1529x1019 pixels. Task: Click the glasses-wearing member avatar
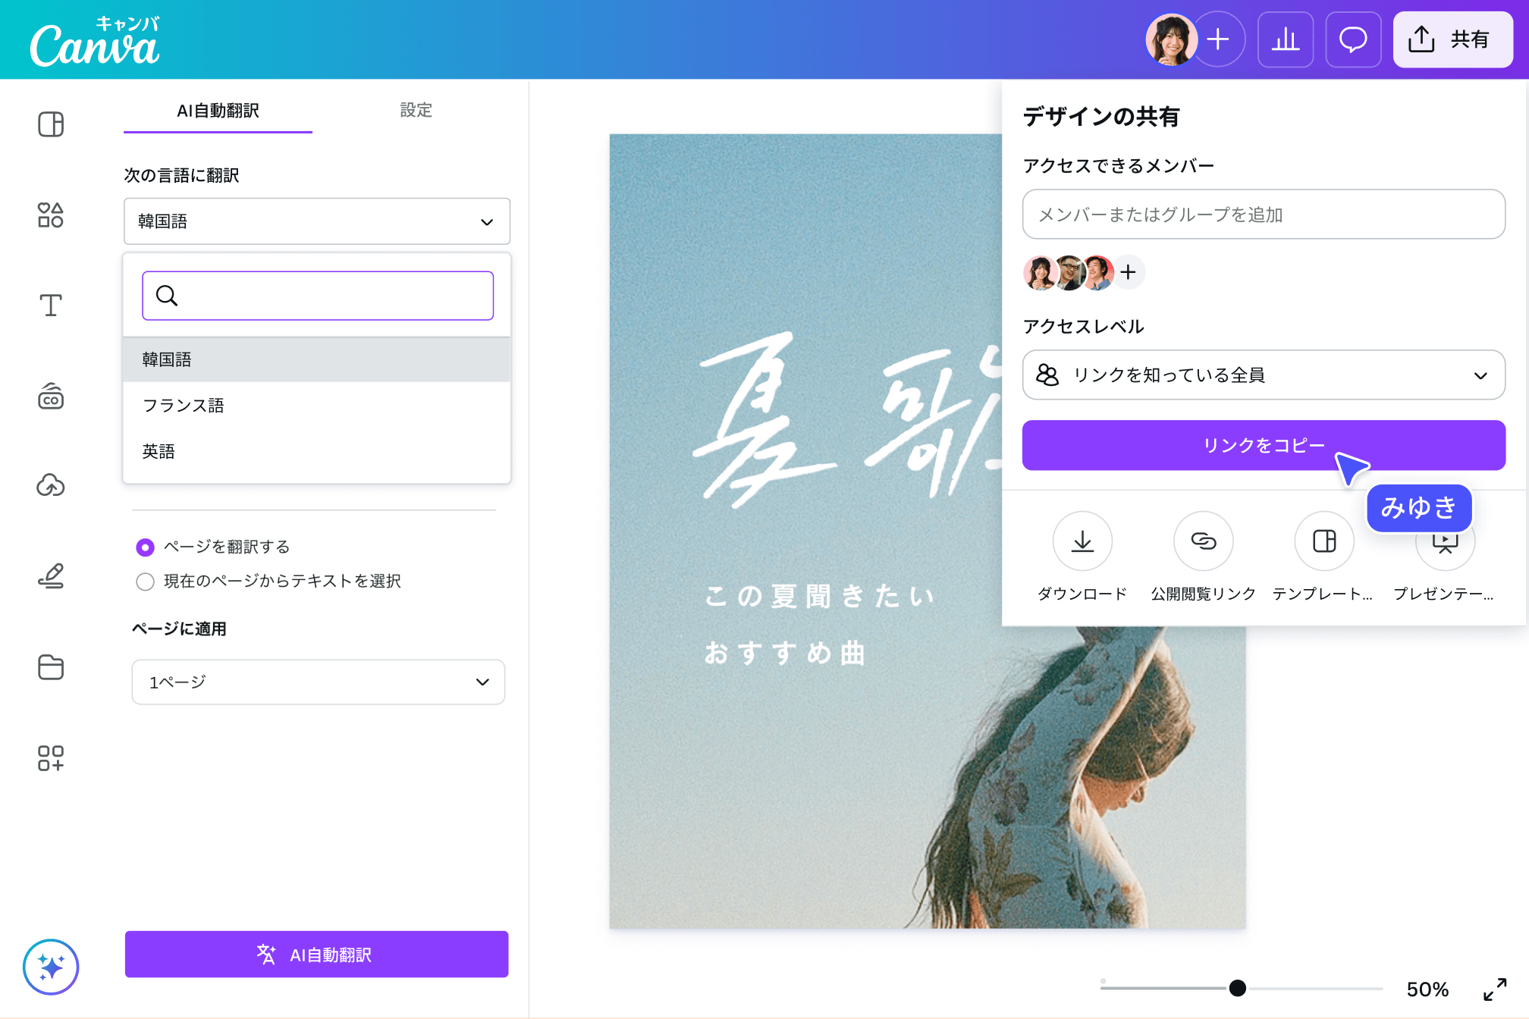(x=1069, y=273)
